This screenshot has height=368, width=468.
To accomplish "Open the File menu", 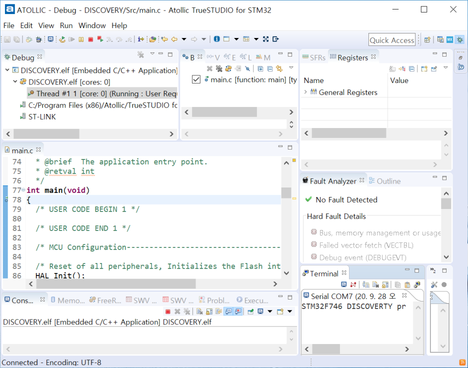I will tap(8, 25).
